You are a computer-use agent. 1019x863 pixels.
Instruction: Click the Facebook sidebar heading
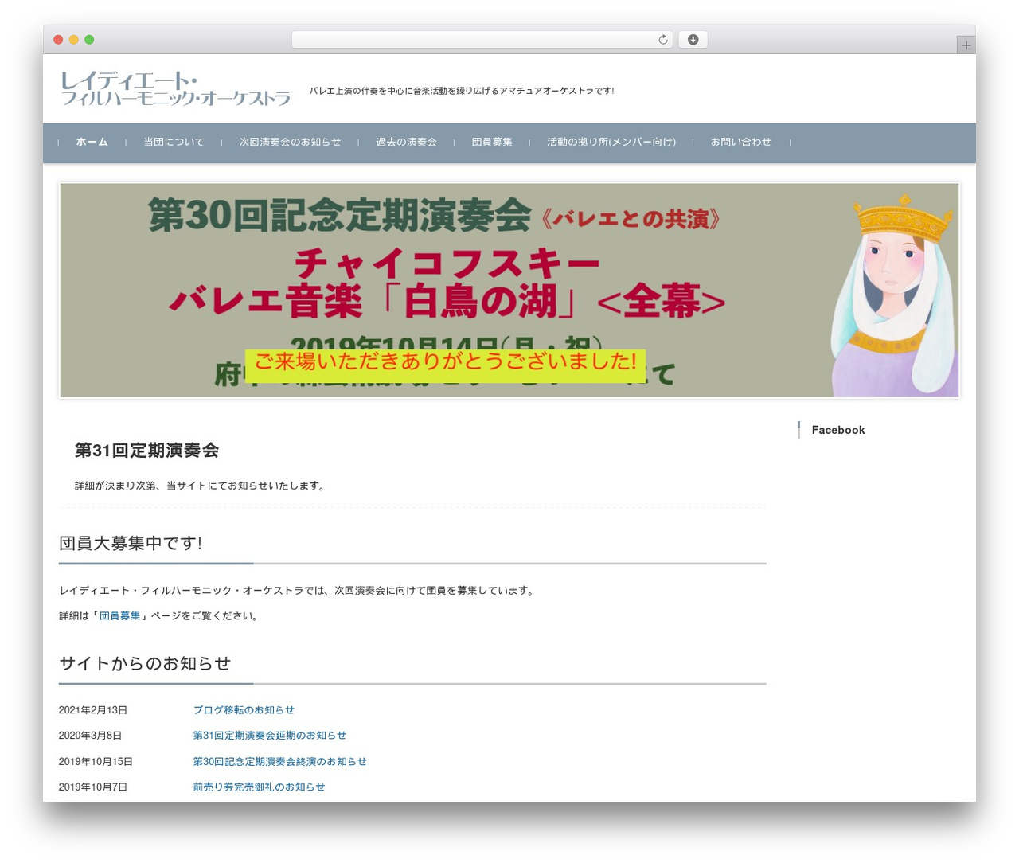(838, 430)
